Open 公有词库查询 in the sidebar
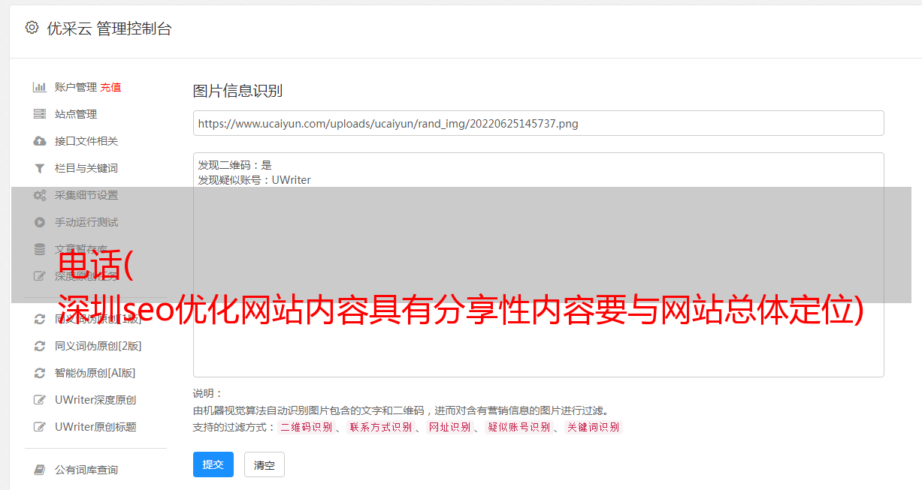Viewport: 922px width, 490px height. pyautogui.click(x=86, y=470)
